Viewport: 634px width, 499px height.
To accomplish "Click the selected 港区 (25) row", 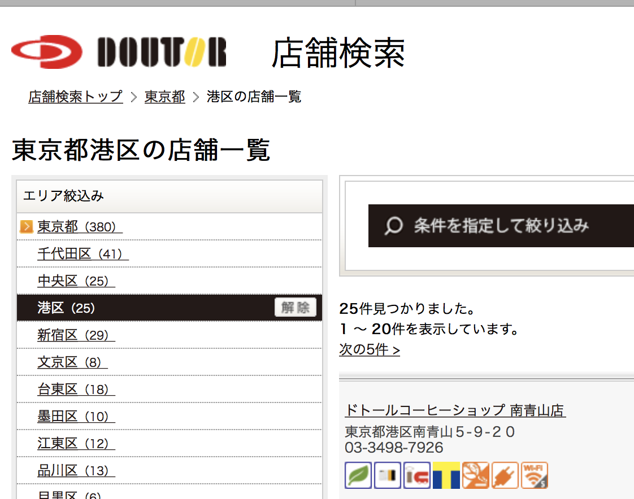I will [x=170, y=308].
